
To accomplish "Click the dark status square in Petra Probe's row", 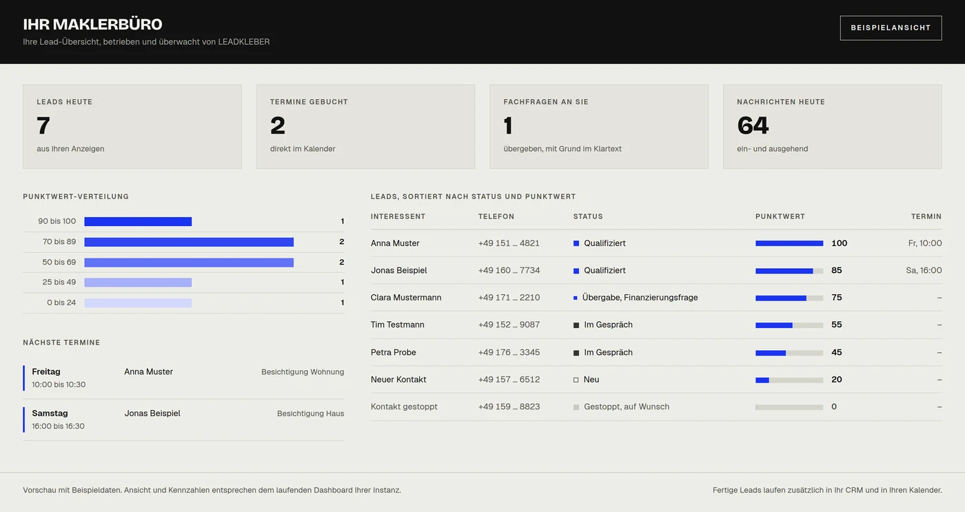I will [576, 353].
